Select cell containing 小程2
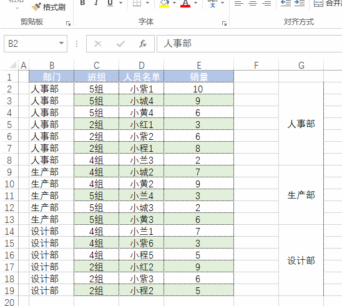 (141, 290)
